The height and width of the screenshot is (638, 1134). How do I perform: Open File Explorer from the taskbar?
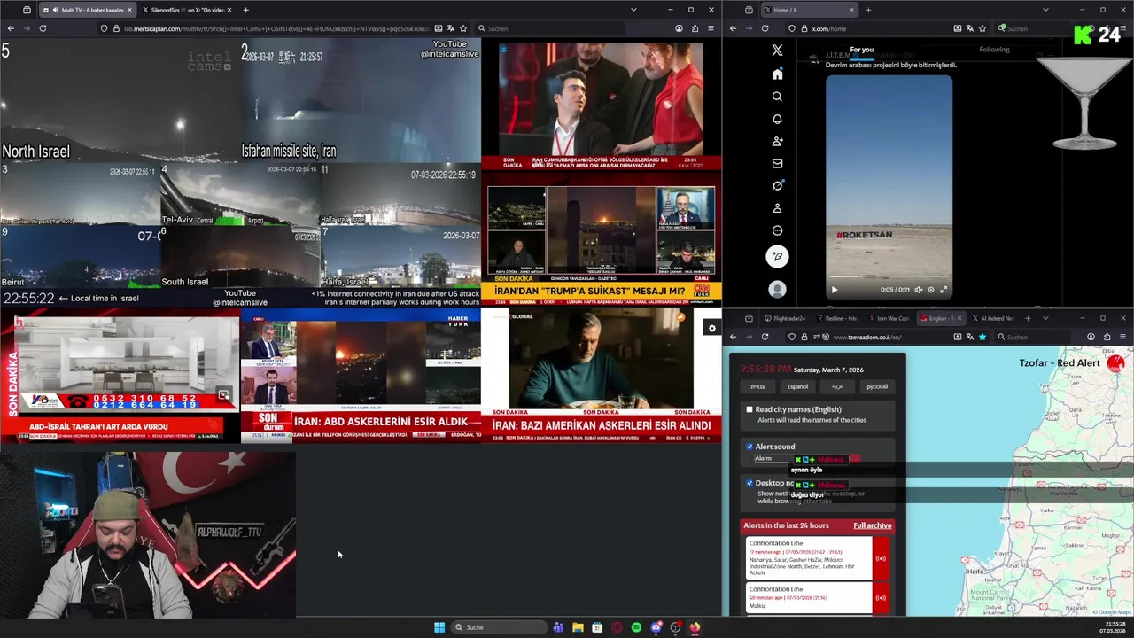578,627
